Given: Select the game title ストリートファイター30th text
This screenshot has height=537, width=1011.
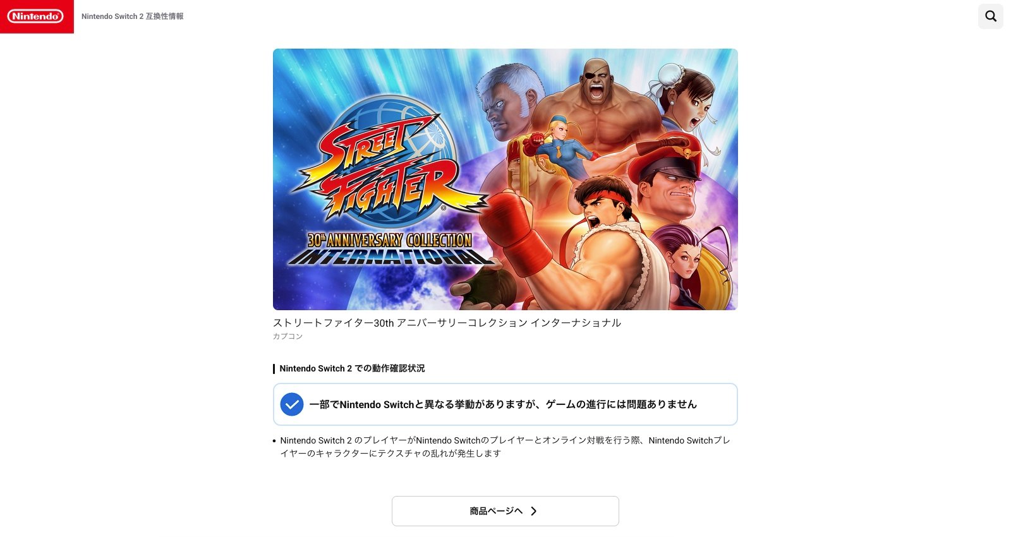Looking at the screenshot, I should click(x=447, y=323).
